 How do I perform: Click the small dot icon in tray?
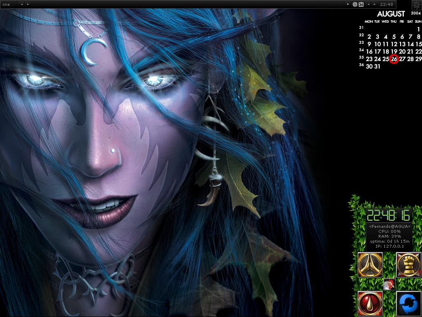coord(348,4)
